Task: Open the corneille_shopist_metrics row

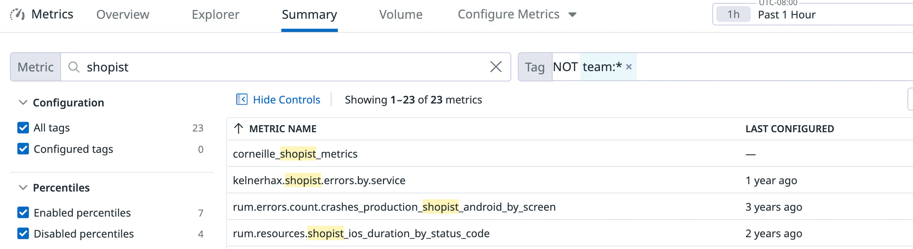Action: 569,154
